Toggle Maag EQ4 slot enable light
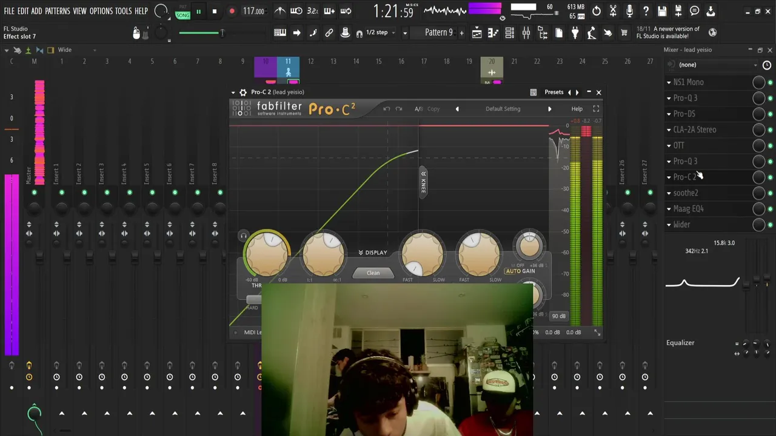The height and width of the screenshot is (436, 776). pos(770,209)
